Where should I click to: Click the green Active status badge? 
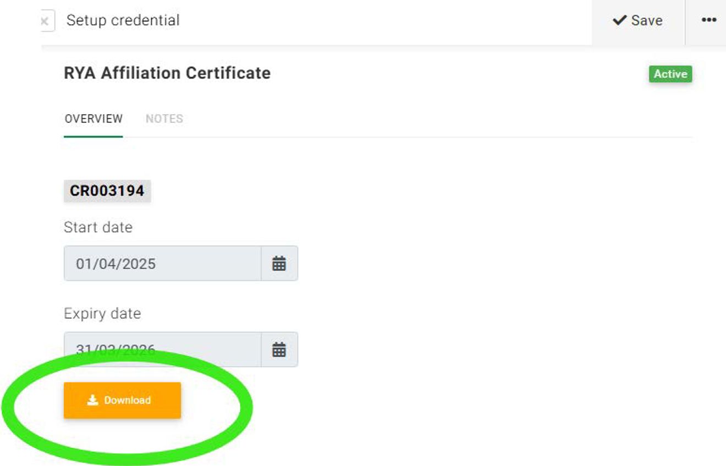(670, 74)
